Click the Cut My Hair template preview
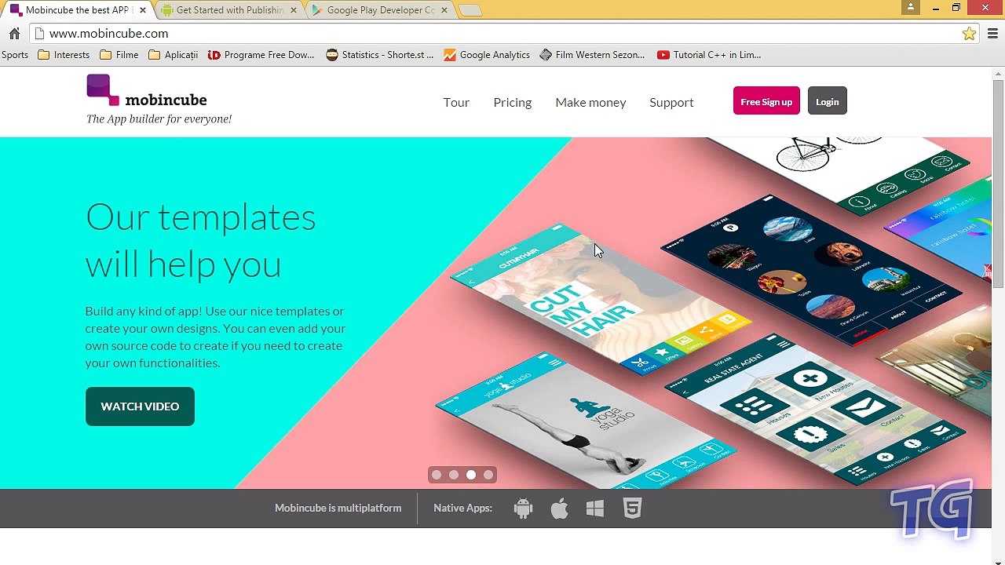 pyautogui.click(x=601, y=298)
